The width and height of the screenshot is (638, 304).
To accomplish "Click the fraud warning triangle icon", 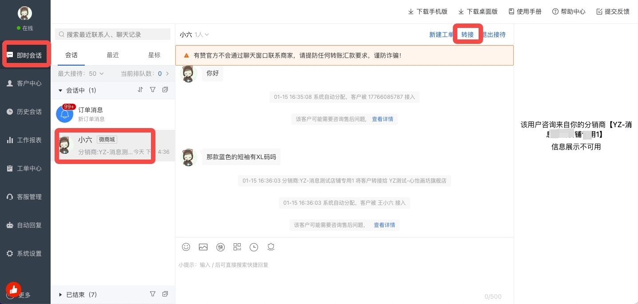I will coord(186,56).
